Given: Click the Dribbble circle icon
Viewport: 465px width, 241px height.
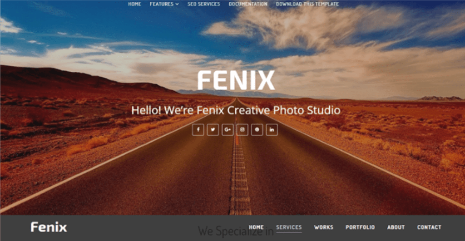Looking at the screenshot, I should (257, 129).
